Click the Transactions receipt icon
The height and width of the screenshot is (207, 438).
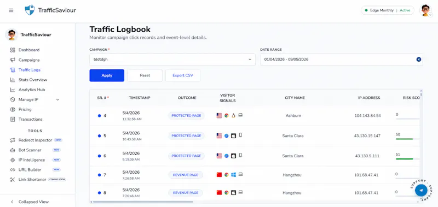12,119
